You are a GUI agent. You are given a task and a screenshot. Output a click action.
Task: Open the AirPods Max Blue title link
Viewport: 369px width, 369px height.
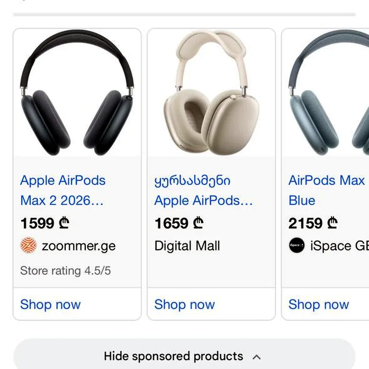327,190
